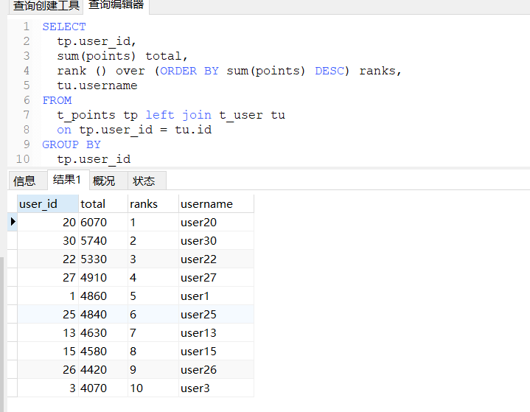The width and height of the screenshot is (530, 412).
Task: Open the 信息 results tab
Action: (x=27, y=181)
